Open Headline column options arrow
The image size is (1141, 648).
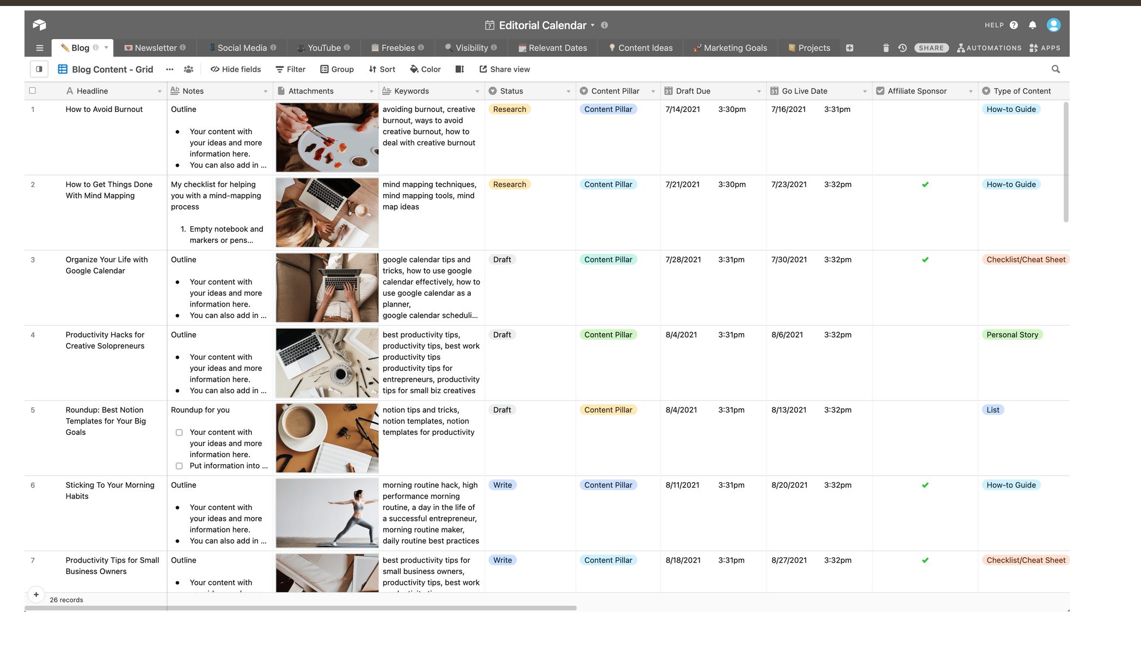tap(160, 91)
